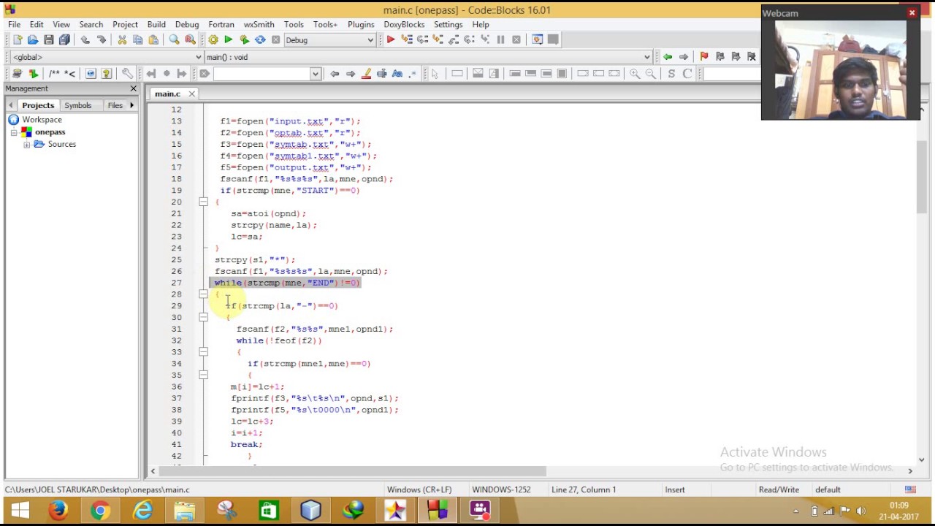The image size is (935, 526).
Task: Build the project with the gear icon
Action: click(x=213, y=40)
